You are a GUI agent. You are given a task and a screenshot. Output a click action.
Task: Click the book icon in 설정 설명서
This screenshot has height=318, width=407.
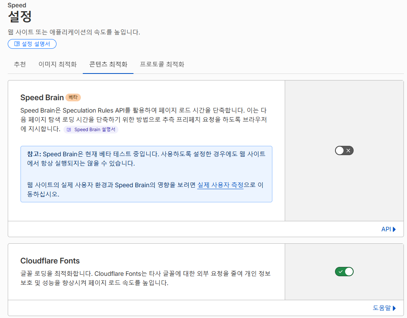(x=17, y=44)
